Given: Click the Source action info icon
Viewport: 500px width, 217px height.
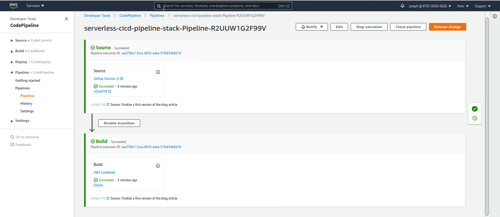Looking at the screenshot, I should pyautogui.click(x=158, y=72).
